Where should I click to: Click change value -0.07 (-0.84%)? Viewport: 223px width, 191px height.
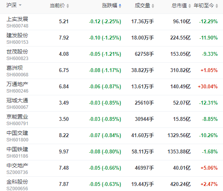pos(105,135)
